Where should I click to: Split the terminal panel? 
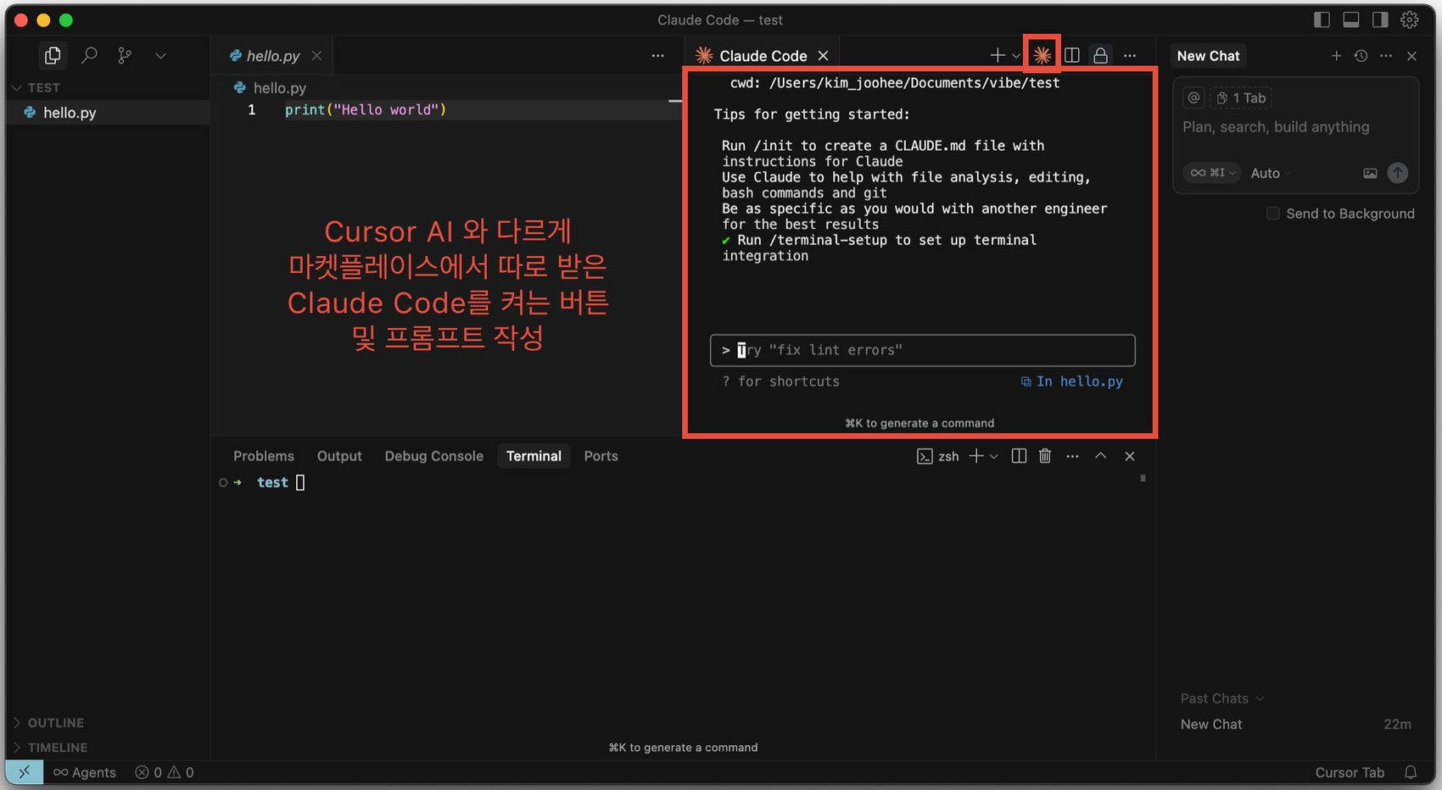1019,456
